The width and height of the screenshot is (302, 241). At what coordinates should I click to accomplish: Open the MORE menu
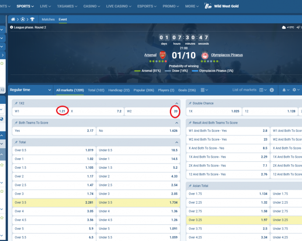coord(192,6)
